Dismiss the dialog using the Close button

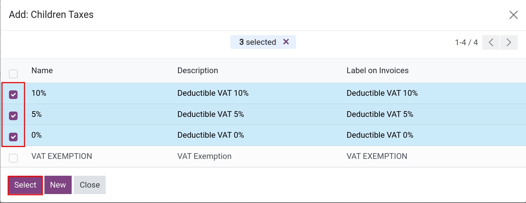[x=90, y=185]
